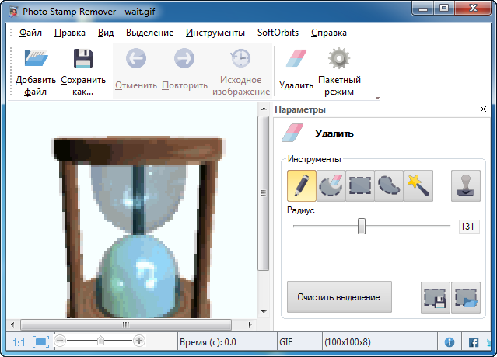Click the app icon in the title bar
The height and width of the screenshot is (357, 497).
(13, 12)
